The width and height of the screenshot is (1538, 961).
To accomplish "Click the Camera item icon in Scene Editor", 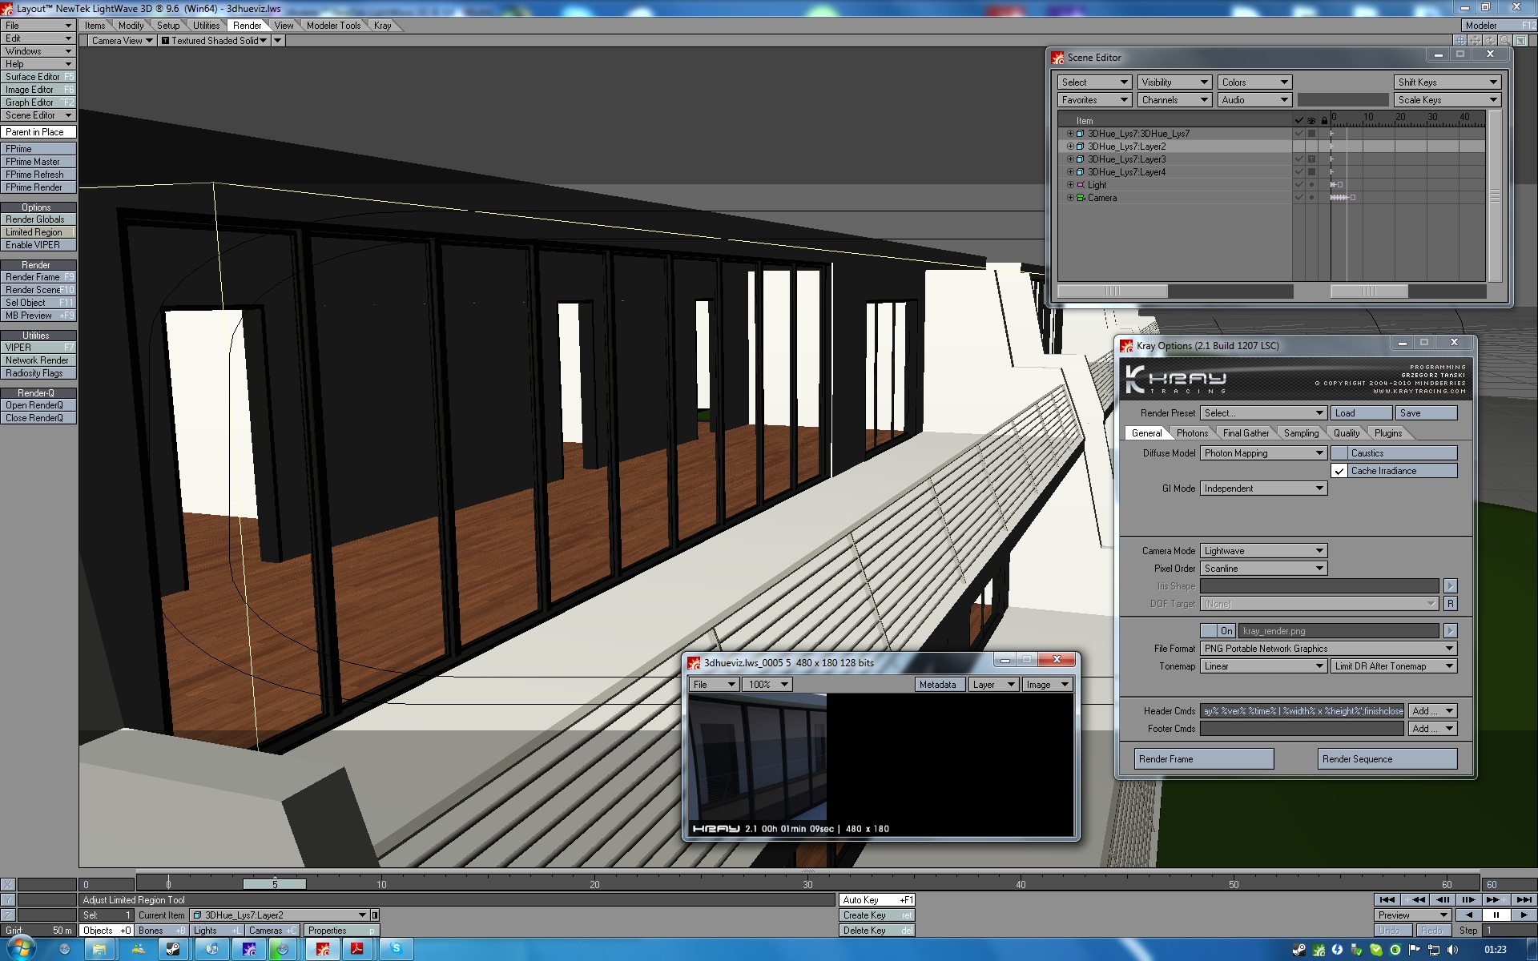I will click(x=1081, y=198).
